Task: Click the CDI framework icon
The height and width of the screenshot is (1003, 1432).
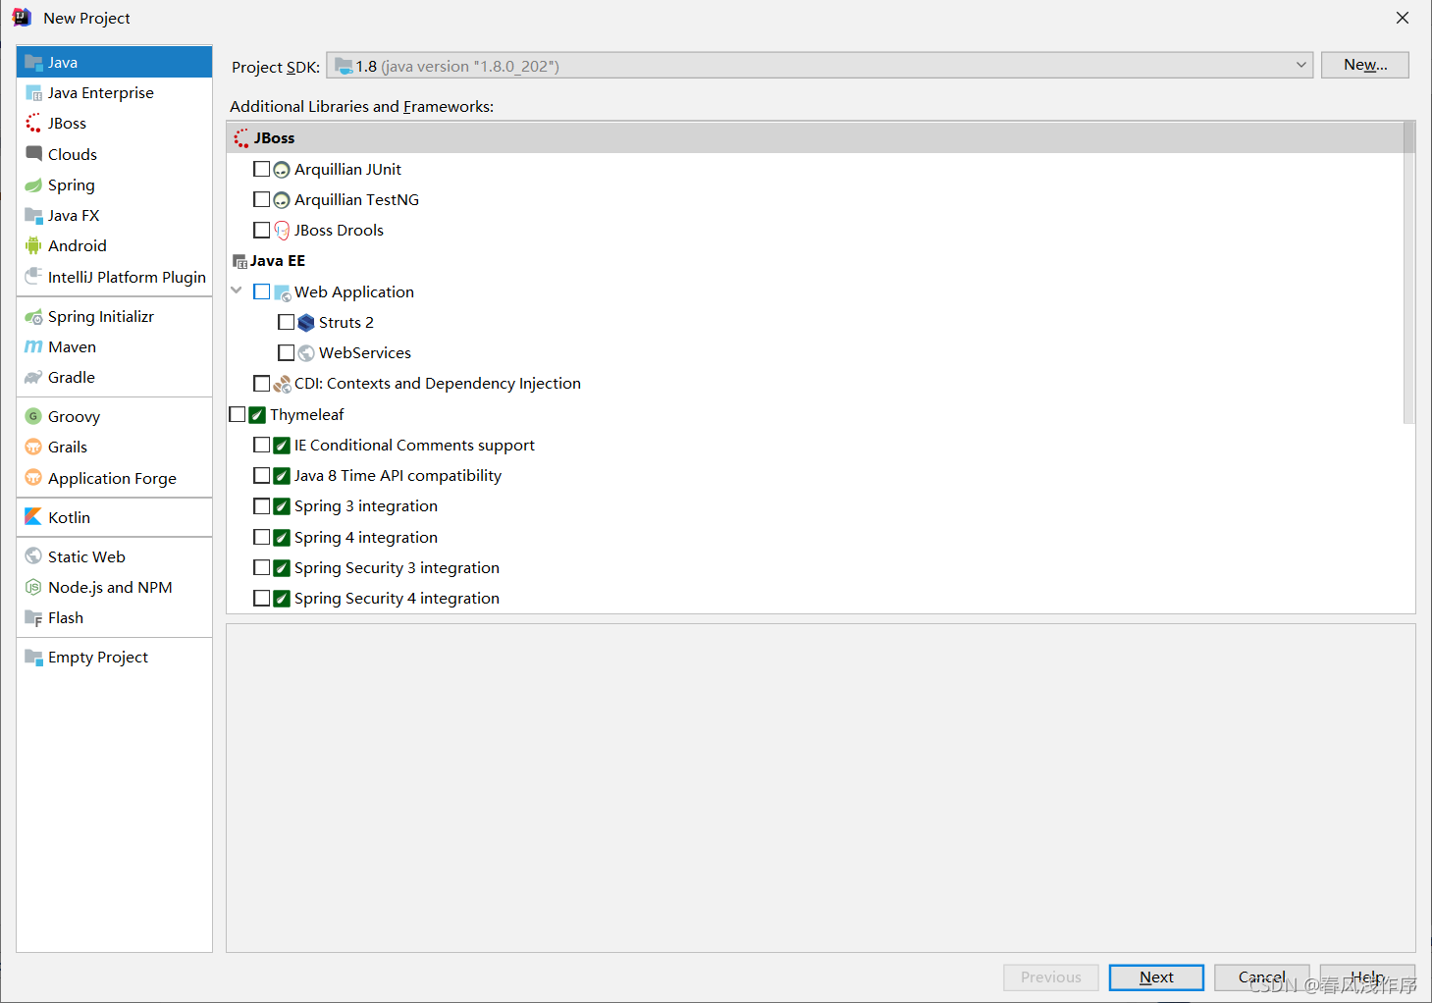Action: tap(282, 384)
